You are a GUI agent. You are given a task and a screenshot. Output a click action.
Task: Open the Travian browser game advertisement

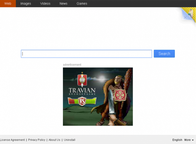tap(98, 97)
